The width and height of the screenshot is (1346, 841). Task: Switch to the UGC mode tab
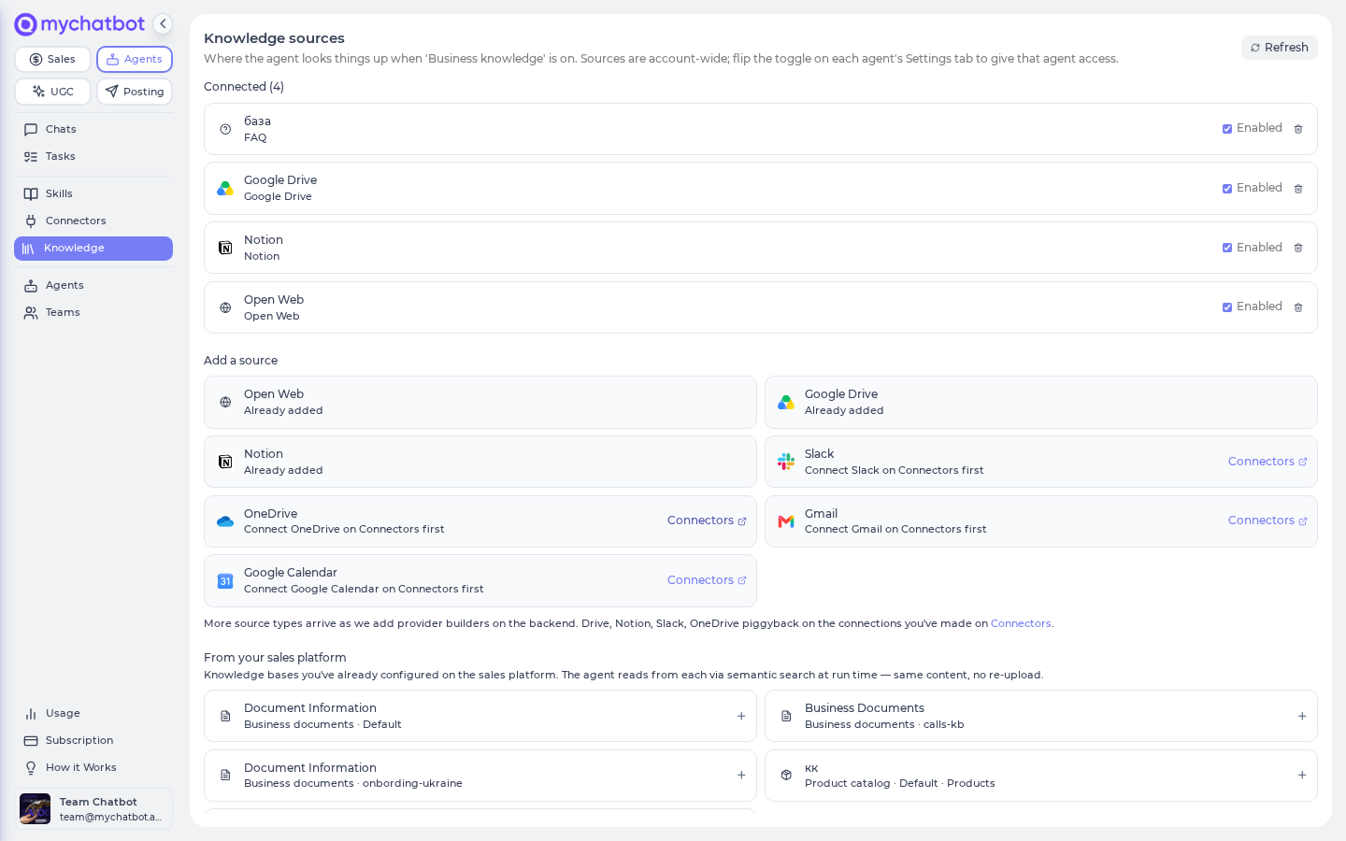pos(52,92)
